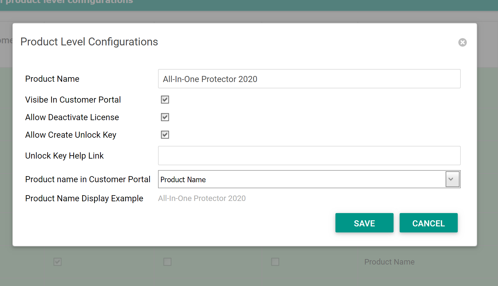Click the Allow Deactivate License label

click(x=72, y=117)
